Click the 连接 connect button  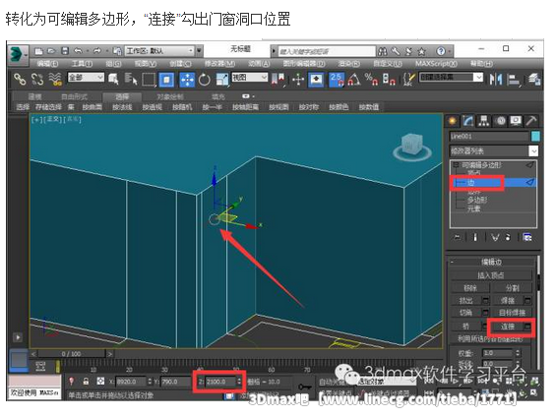pos(507,327)
